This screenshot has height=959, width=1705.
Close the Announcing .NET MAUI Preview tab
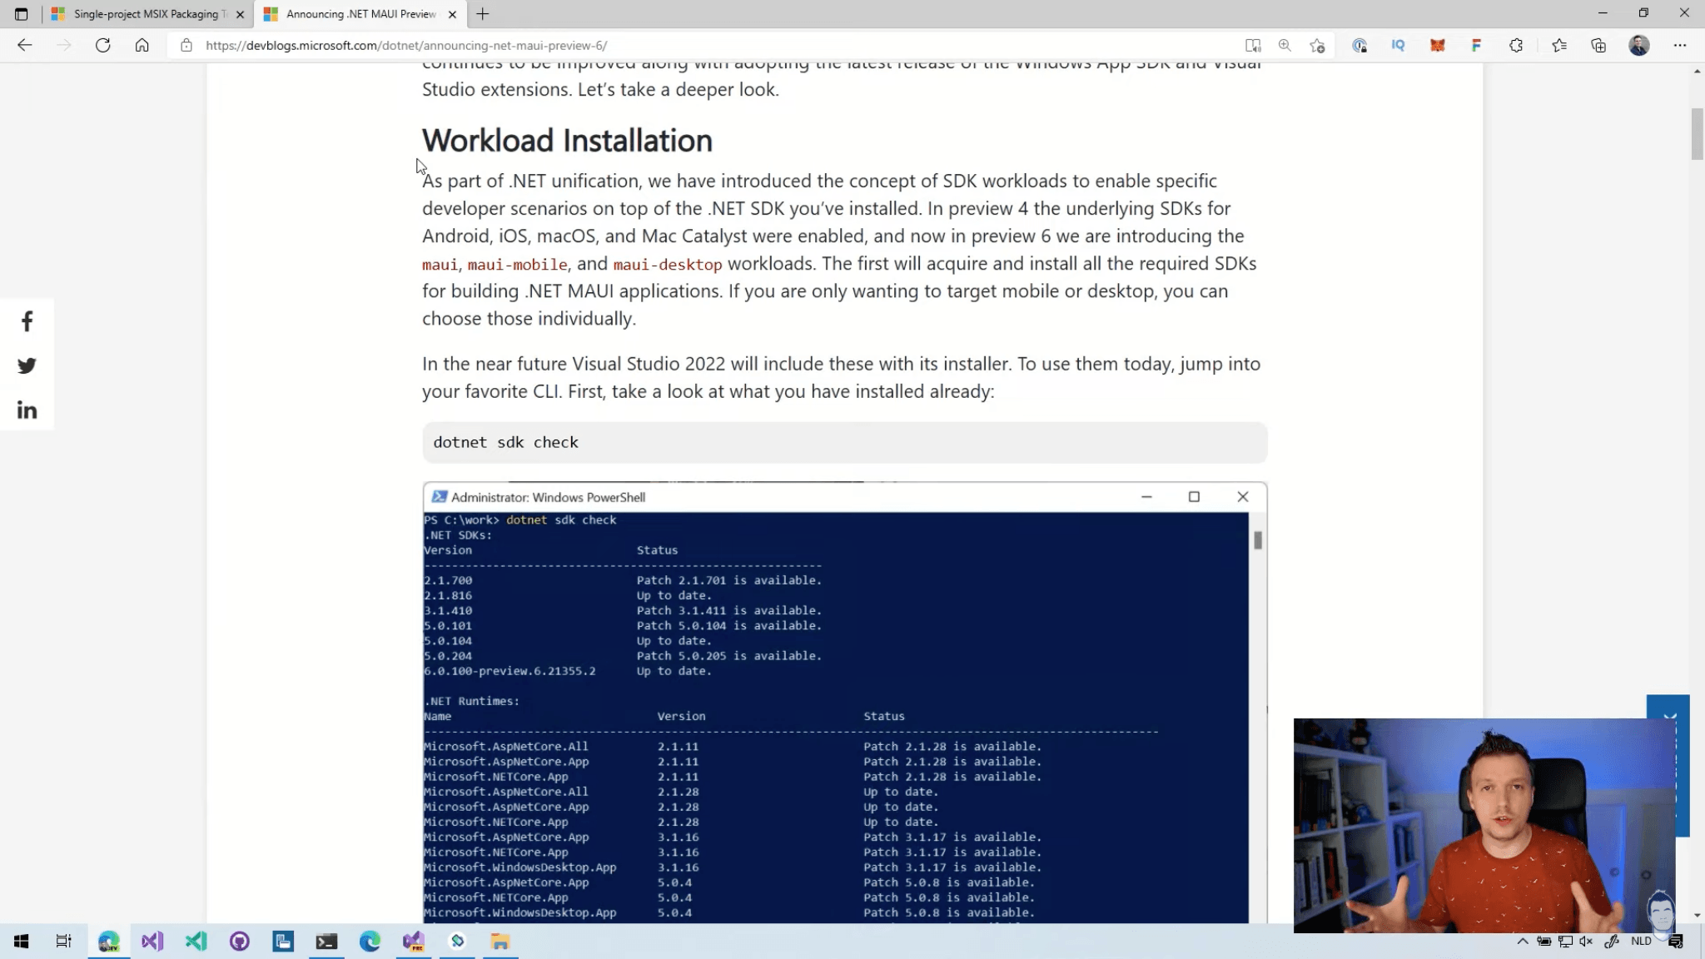452,14
